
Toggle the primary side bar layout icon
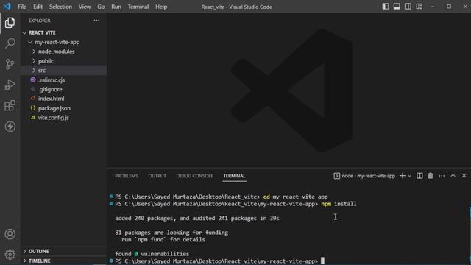pyautogui.click(x=386, y=7)
